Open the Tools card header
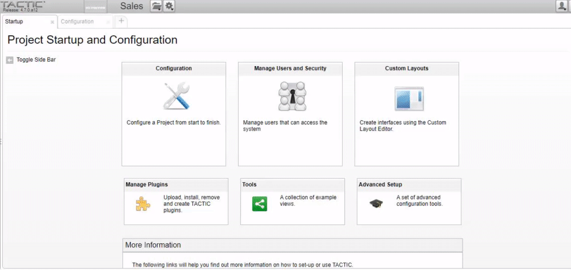The width and height of the screenshot is (571, 270). pos(292,185)
